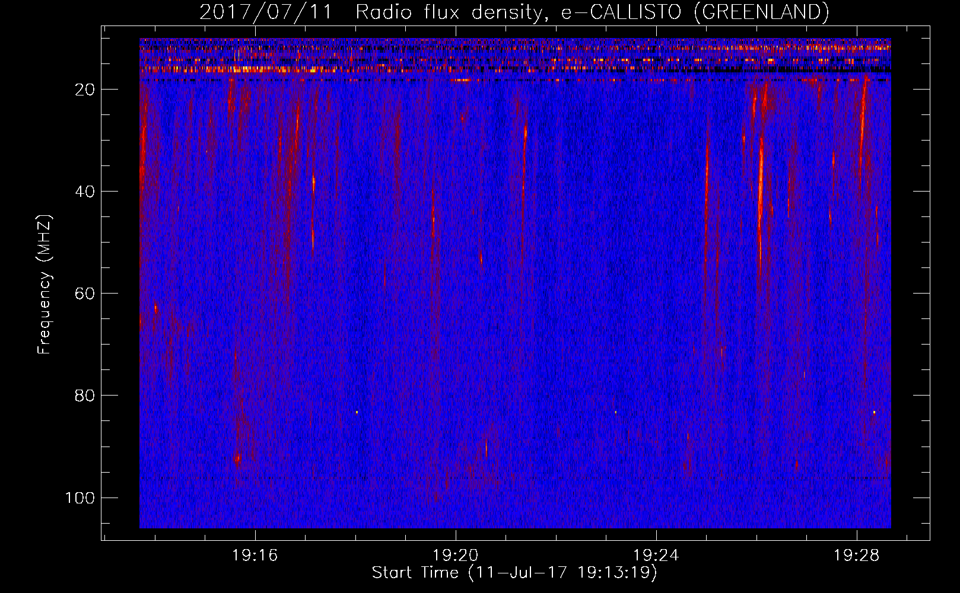Click the 80 frequency tick label

[x=85, y=396]
